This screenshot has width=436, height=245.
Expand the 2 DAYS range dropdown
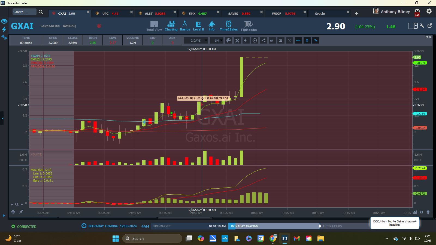[x=196, y=41]
